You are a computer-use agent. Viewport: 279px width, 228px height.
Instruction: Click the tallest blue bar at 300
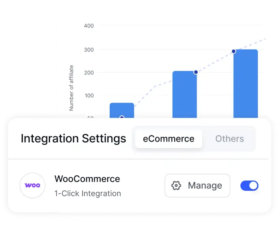coord(246,84)
